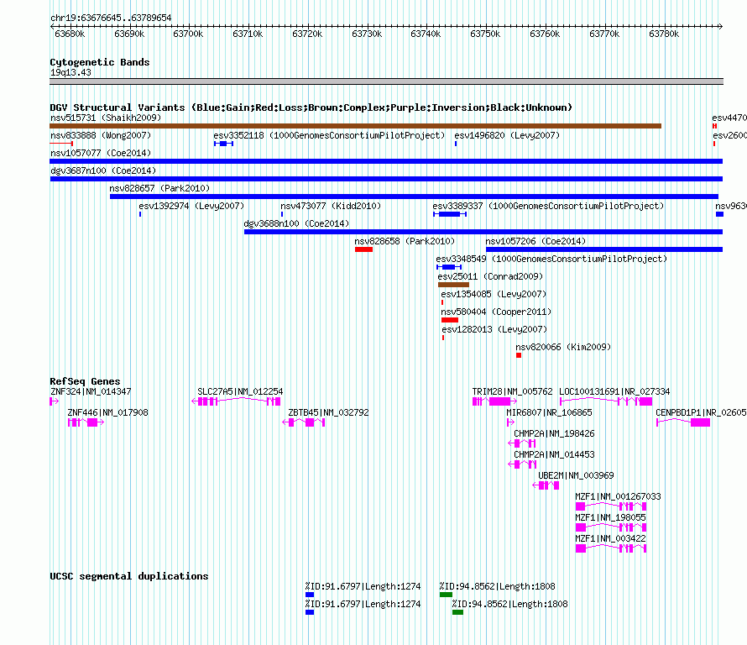Image resolution: width=747 pixels, height=645 pixels.
Task: Open the nsv828657 (Park2010) variant label
Action: coord(159,188)
